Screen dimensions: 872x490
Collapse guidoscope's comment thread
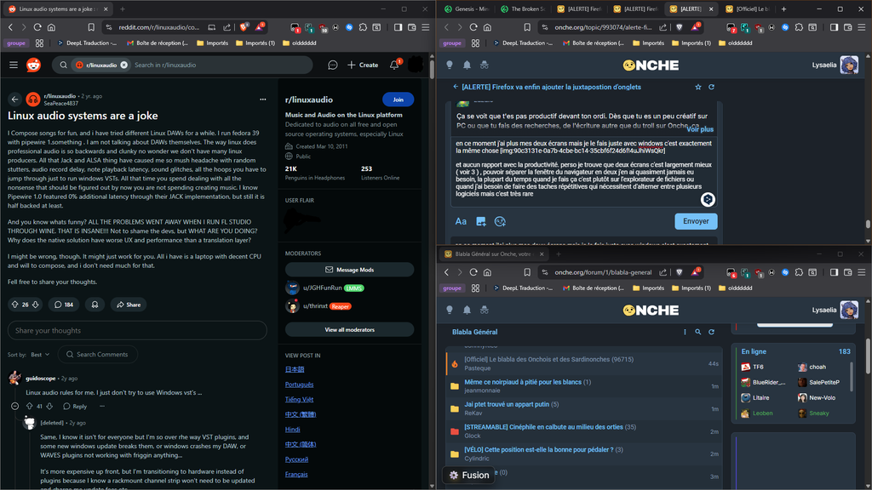pos(15,407)
